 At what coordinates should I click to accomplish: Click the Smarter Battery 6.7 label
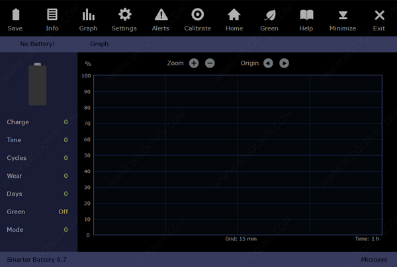click(36, 260)
